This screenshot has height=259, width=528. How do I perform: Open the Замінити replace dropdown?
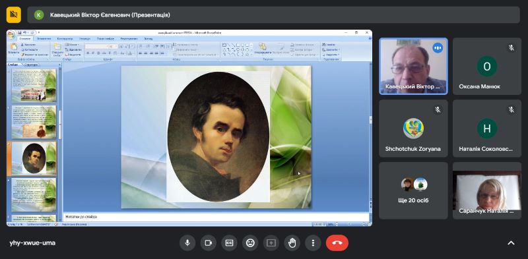coord(331,50)
